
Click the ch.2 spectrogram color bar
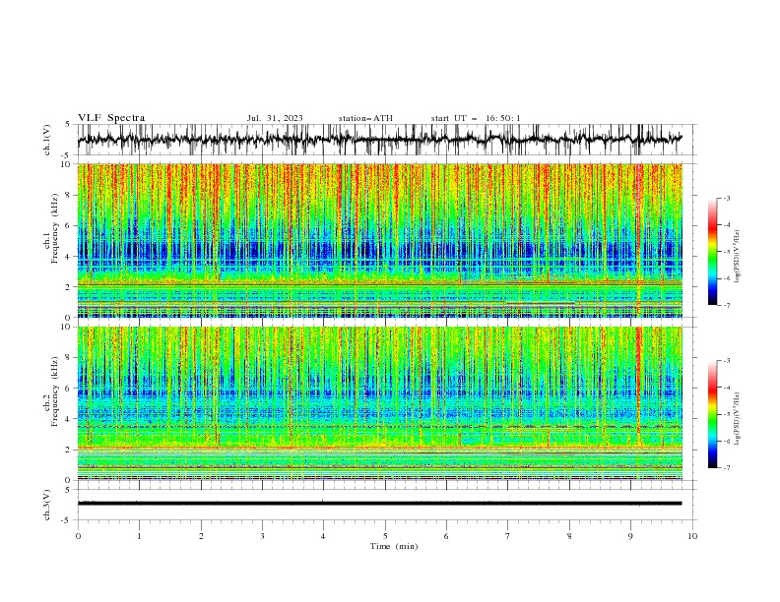[x=712, y=414]
